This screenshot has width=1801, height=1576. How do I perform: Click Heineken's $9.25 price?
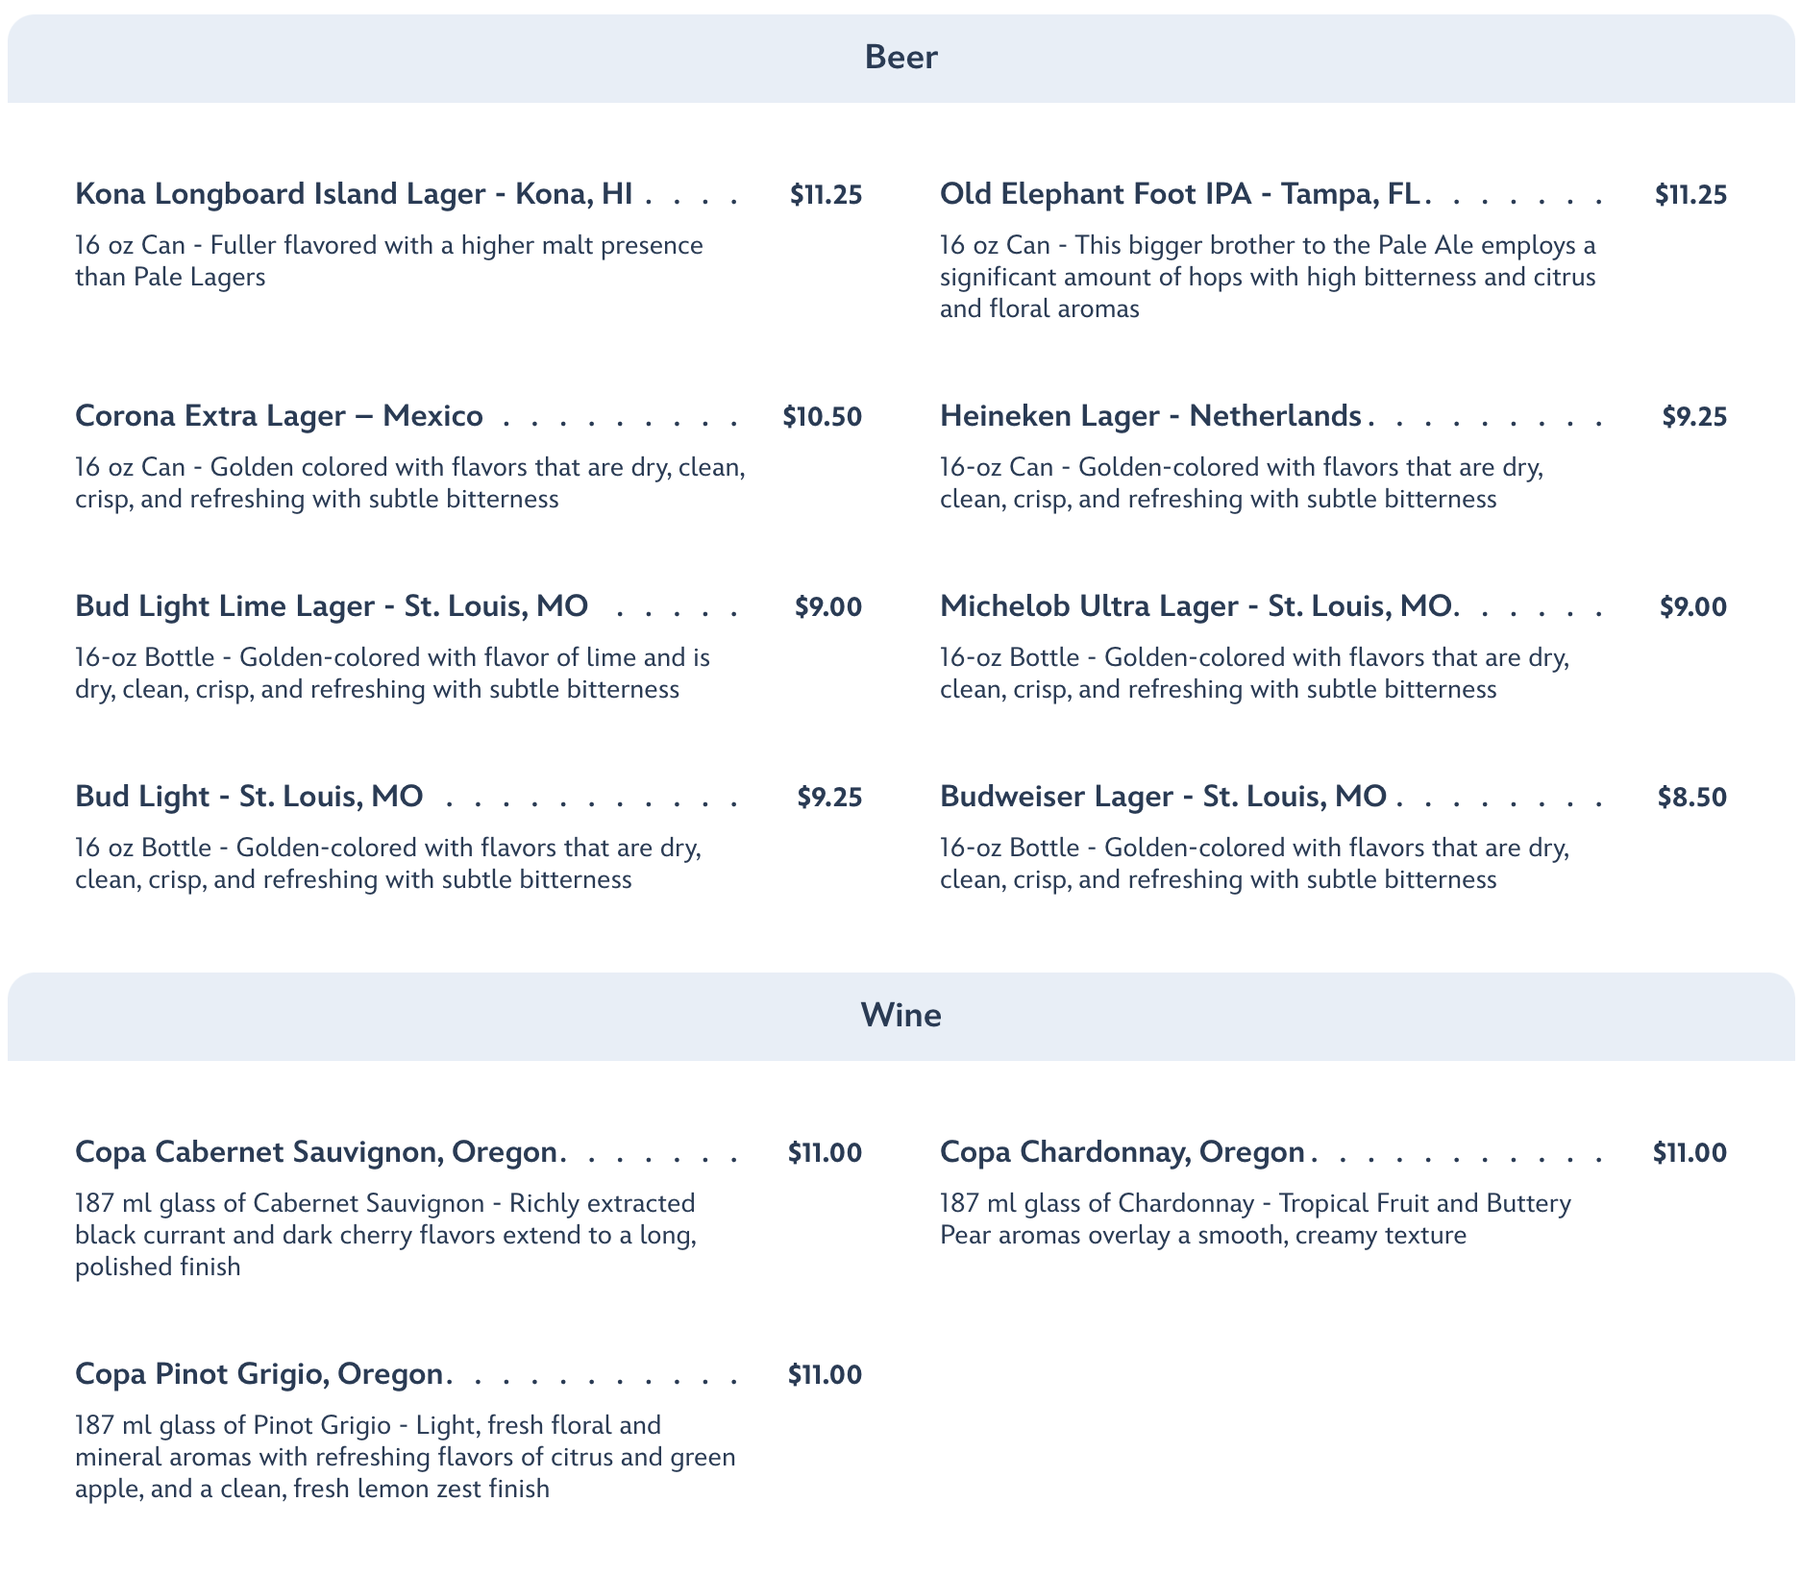pyautogui.click(x=1694, y=417)
